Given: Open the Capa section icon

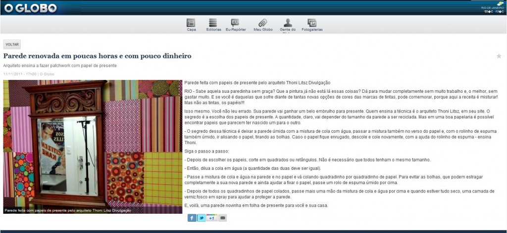Looking at the screenshot, I should (x=191, y=23).
